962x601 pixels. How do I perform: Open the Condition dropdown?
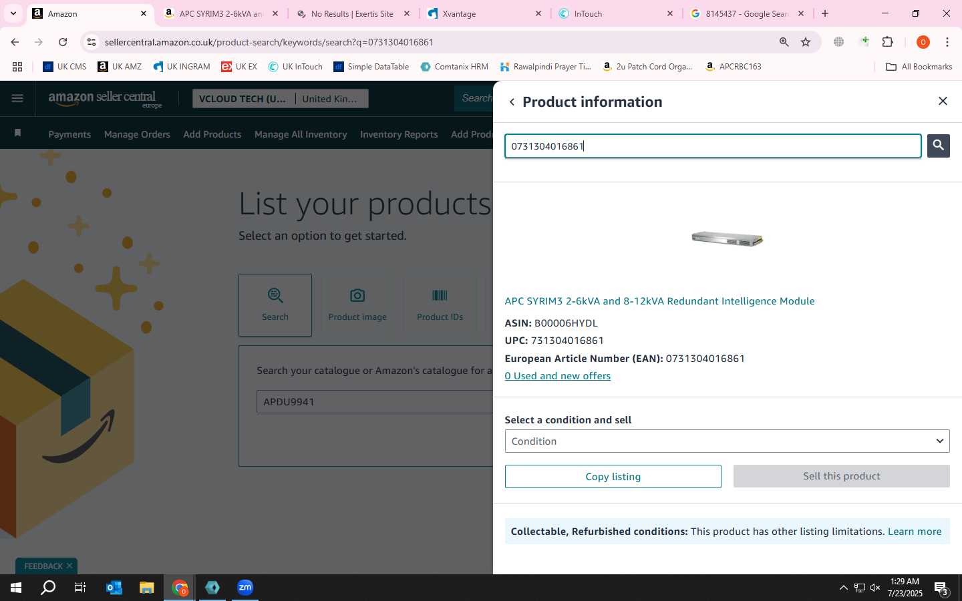(x=727, y=441)
